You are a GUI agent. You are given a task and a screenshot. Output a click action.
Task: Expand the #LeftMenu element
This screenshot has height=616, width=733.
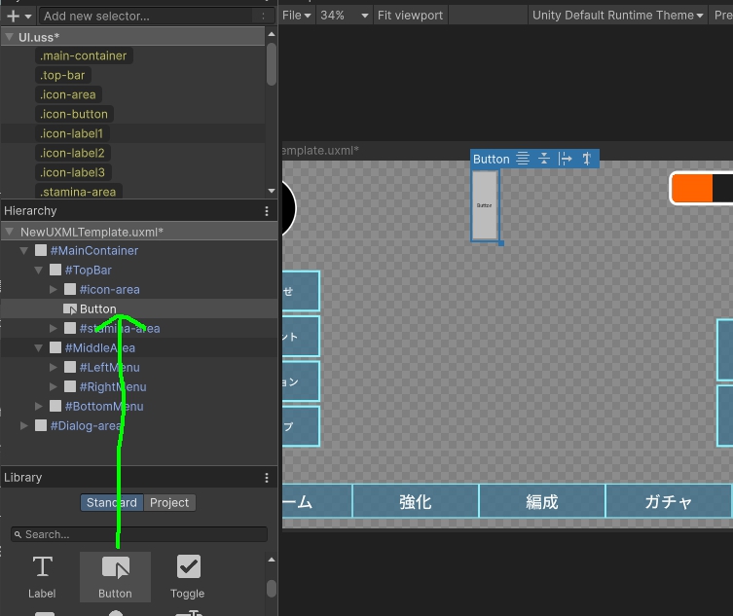(x=54, y=367)
